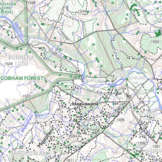The image size is (162, 162).
Task: Click the spot height label 1544
Action: (x=82, y=12)
